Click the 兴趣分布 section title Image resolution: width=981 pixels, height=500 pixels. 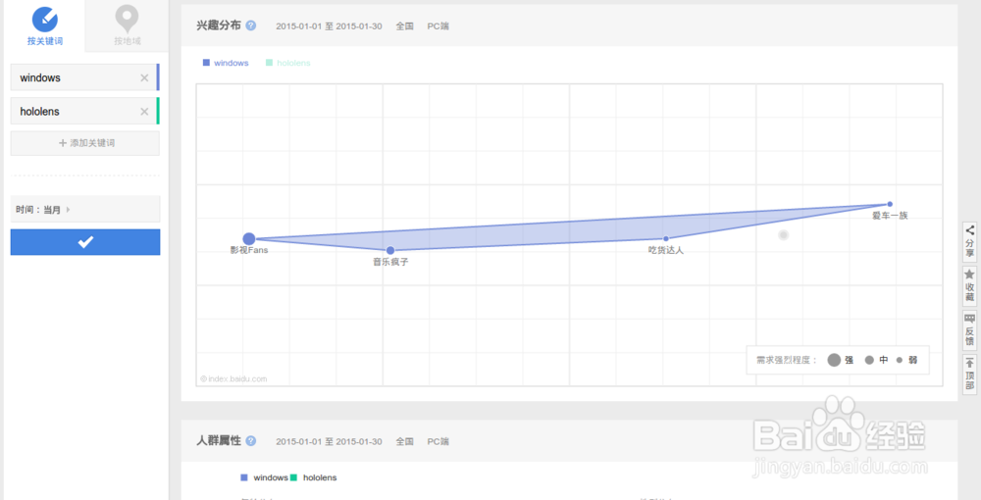tap(219, 25)
